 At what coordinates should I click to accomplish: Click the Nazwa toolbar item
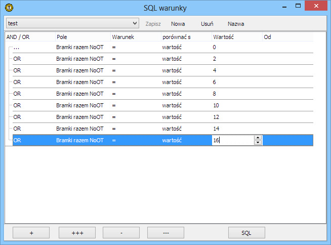click(x=236, y=24)
